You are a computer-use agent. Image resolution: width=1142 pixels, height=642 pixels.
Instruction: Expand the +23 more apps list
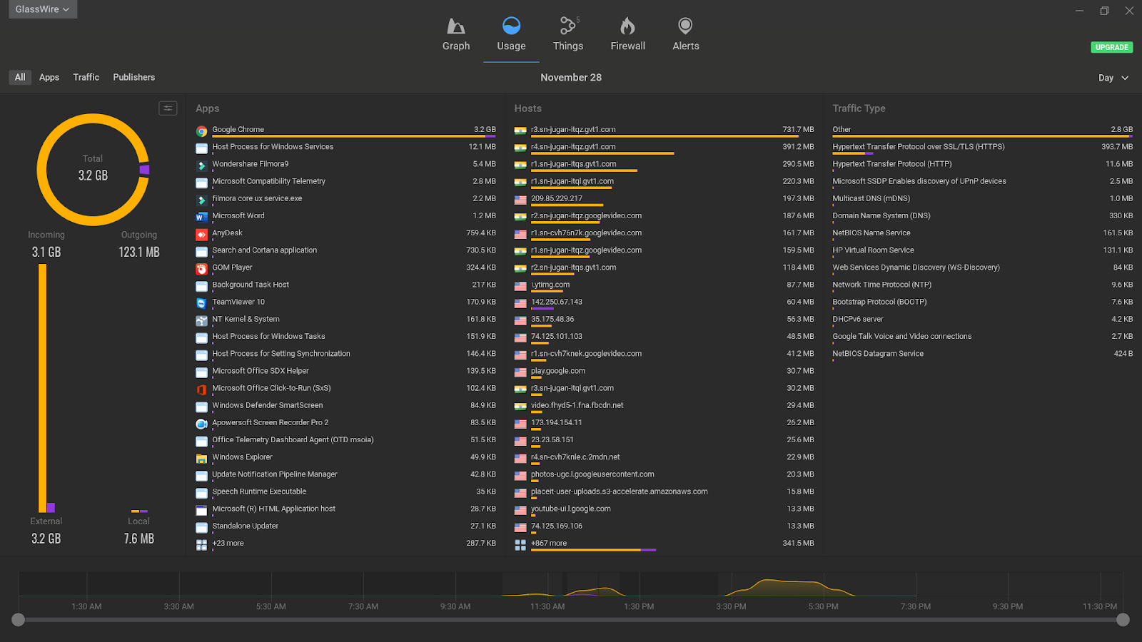[228, 543]
